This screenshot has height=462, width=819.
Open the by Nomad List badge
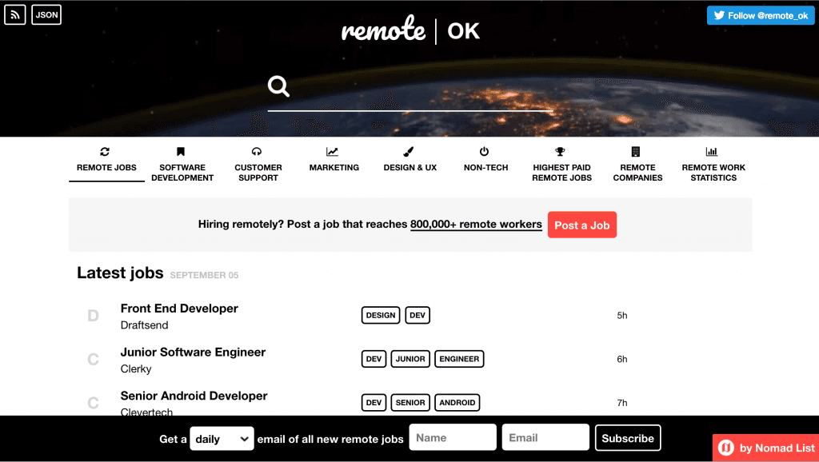coord(765,448)
